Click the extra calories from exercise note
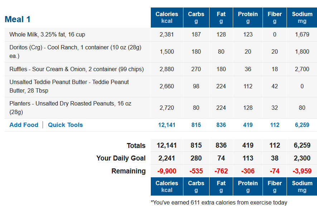The height and width of the screenshot is (207, 317). pyautogui.click(x=219, y=203)
